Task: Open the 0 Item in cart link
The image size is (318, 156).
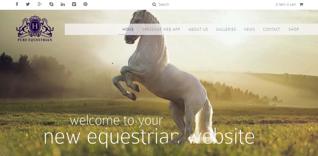Action: point(286,5)
